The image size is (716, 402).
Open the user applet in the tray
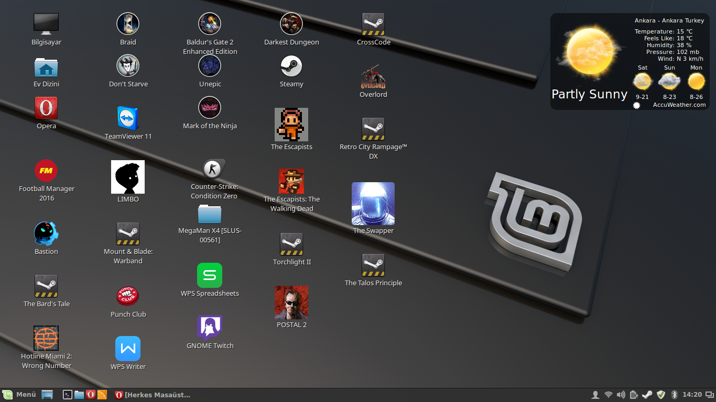pos(595,395)
